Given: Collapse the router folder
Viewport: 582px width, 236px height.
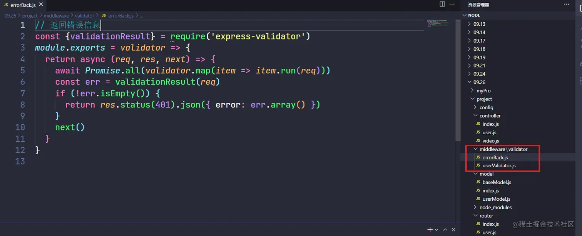Looking at the screenshot, I should [486, 216].
